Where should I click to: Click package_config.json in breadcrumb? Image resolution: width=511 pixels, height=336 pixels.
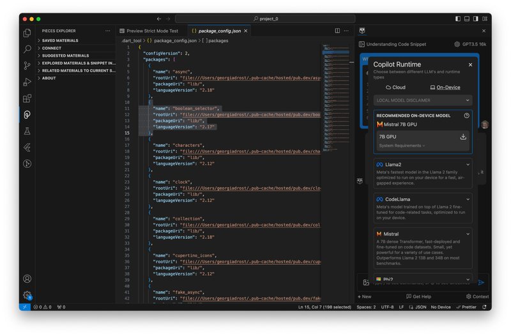tap(175, 41)
